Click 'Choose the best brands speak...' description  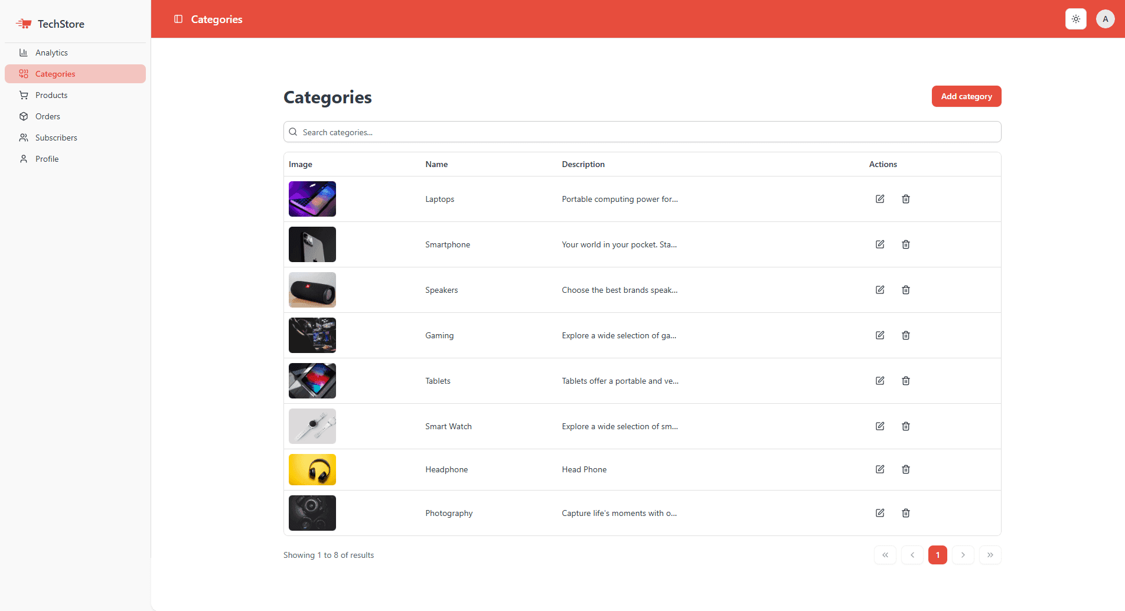point(619,290)
